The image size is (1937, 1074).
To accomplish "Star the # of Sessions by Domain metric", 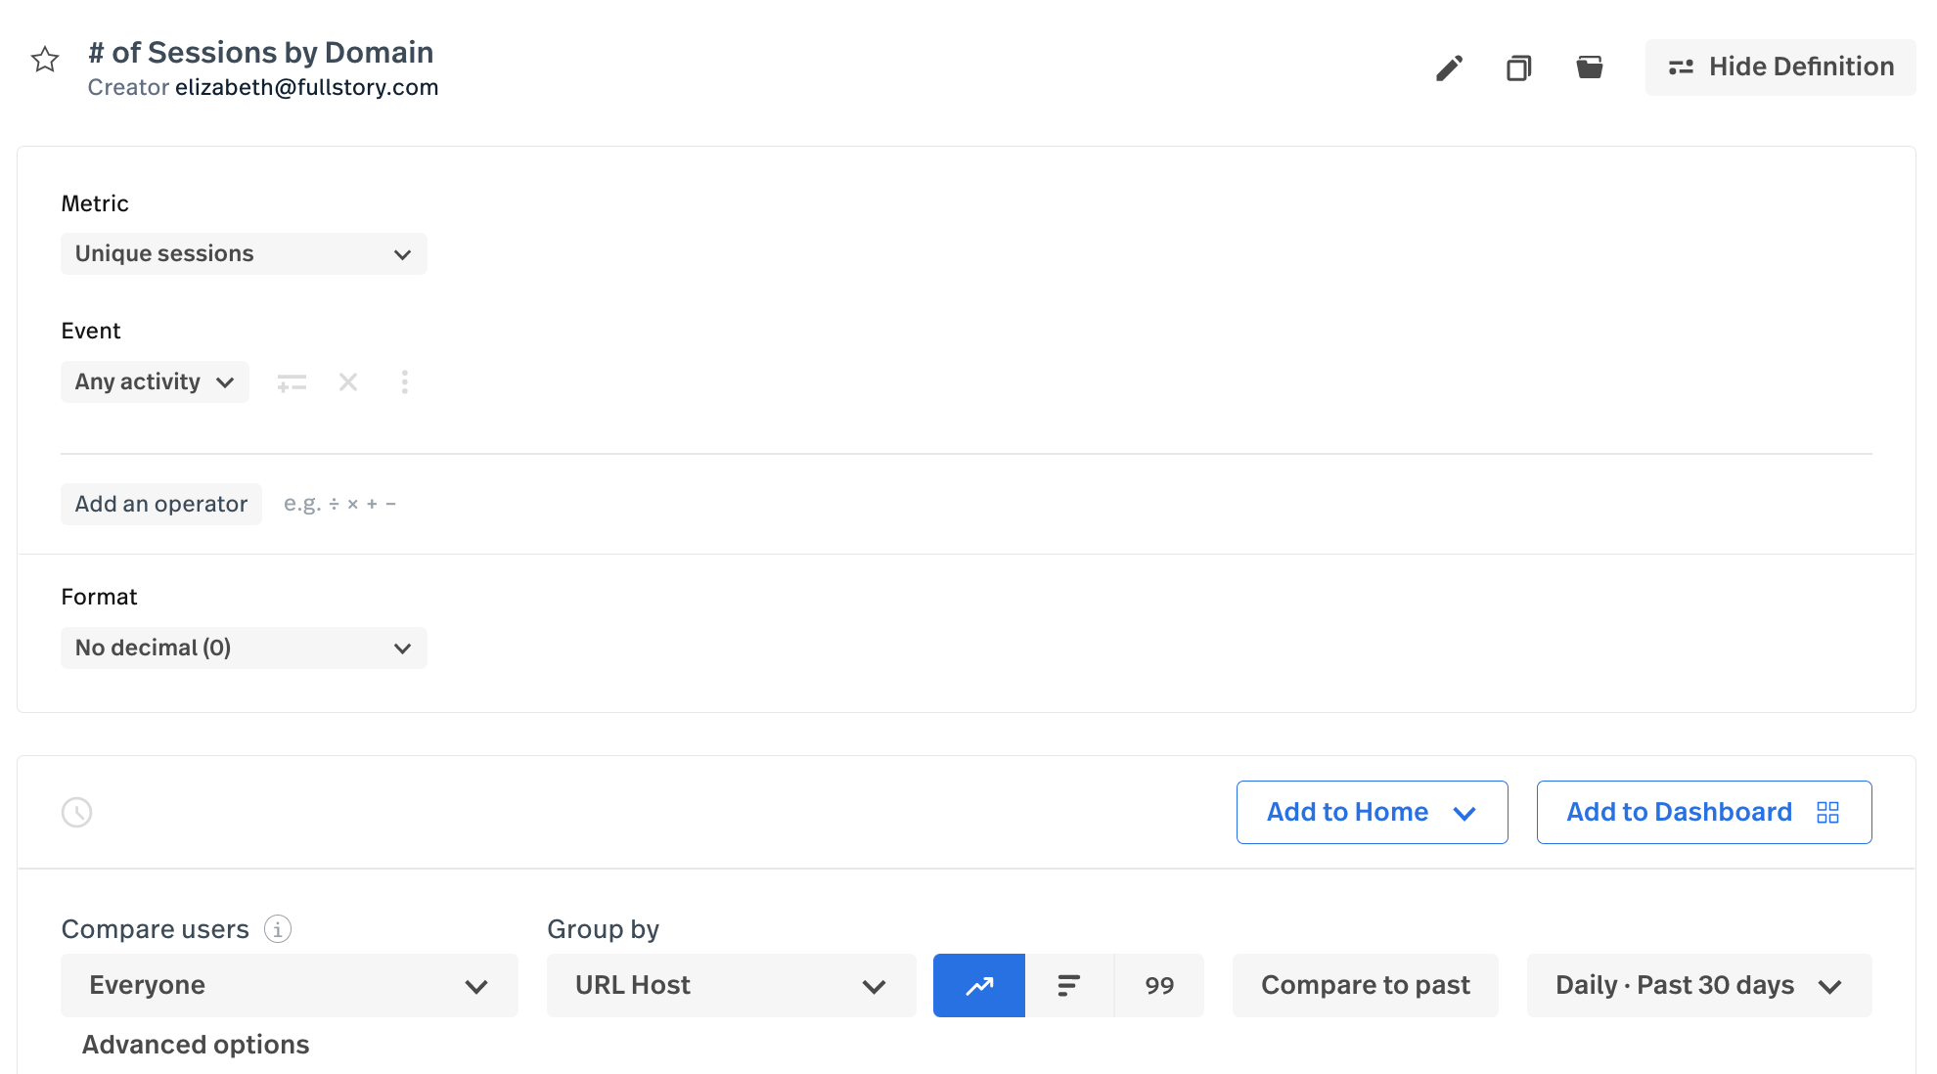I will 45,60.
